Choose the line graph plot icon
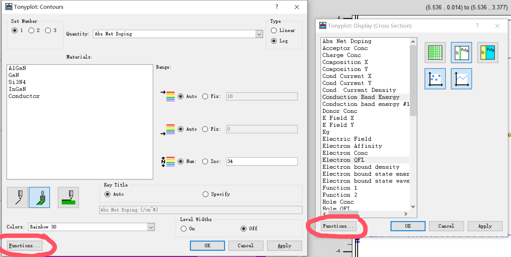 pyautogui.click(x=461, y=79)
